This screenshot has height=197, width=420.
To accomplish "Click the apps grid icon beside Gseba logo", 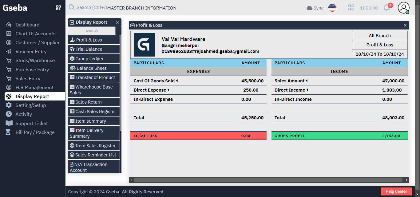I will coord(58,8).
